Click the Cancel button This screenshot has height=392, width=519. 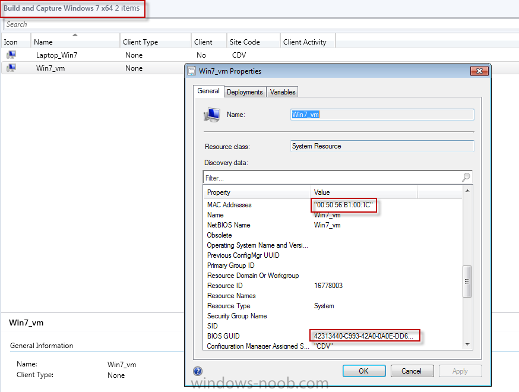412,371
